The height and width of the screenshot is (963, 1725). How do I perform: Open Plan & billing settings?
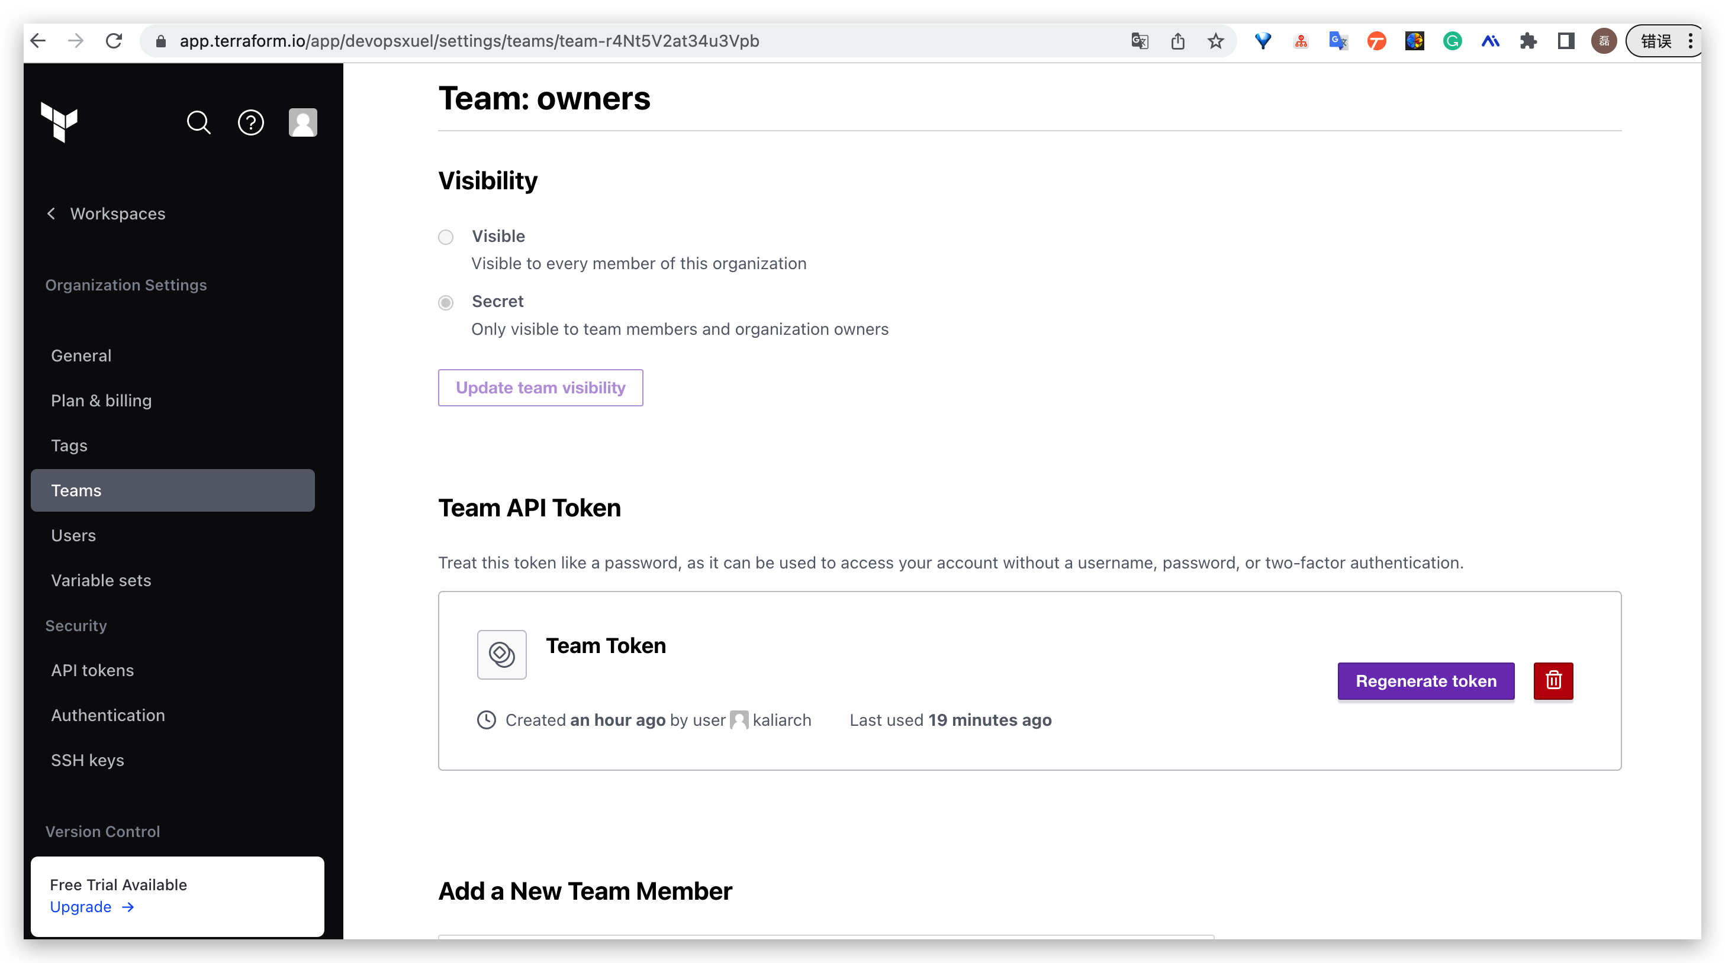(101, 400)
